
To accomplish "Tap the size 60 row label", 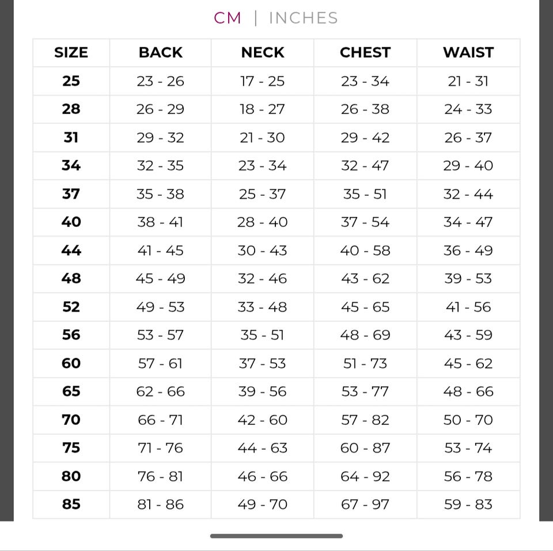I will coord(71,363).
